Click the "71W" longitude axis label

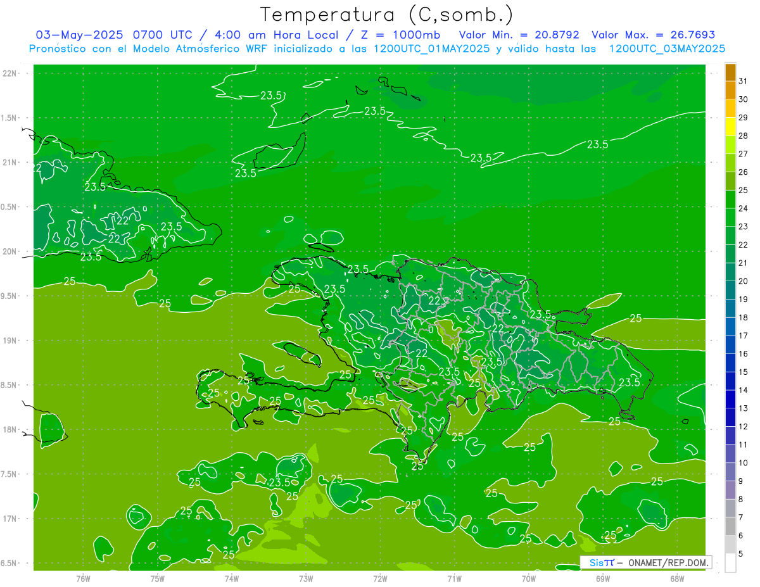coord(454,578)
